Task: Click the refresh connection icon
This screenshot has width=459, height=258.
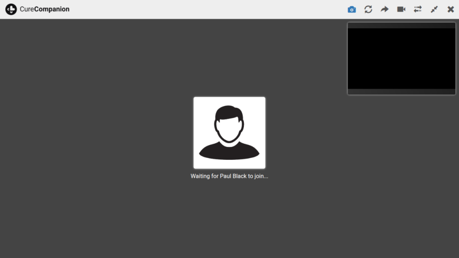Action: [x=368, y=9]
